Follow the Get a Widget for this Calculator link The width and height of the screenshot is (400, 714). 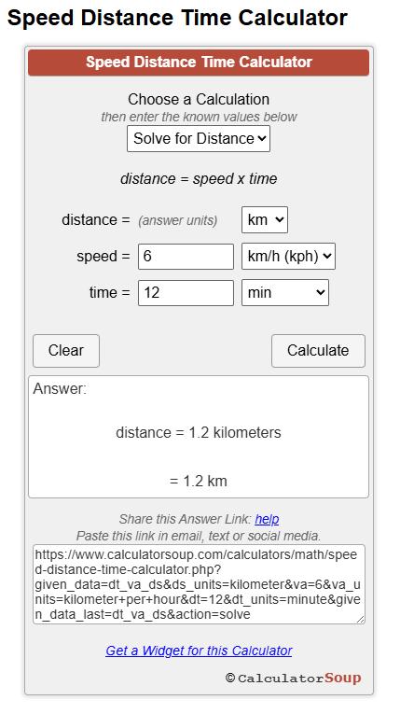pyautogui.click(x=199, y=651)
